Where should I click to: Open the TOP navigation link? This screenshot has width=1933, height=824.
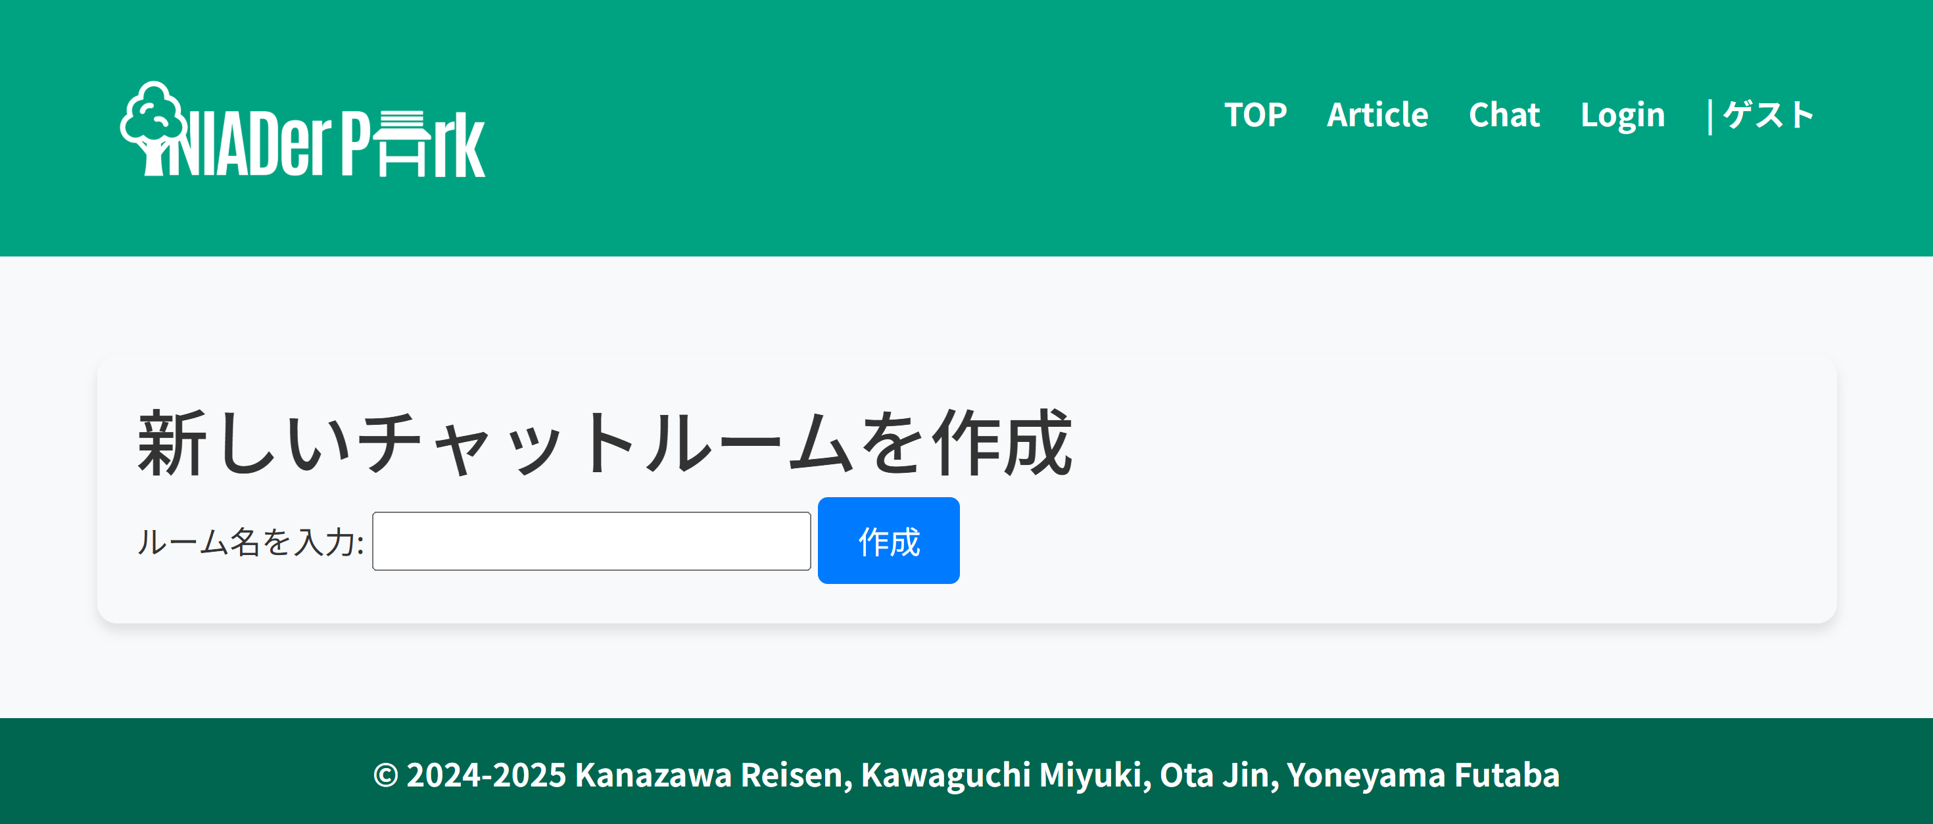point(1255,115)
